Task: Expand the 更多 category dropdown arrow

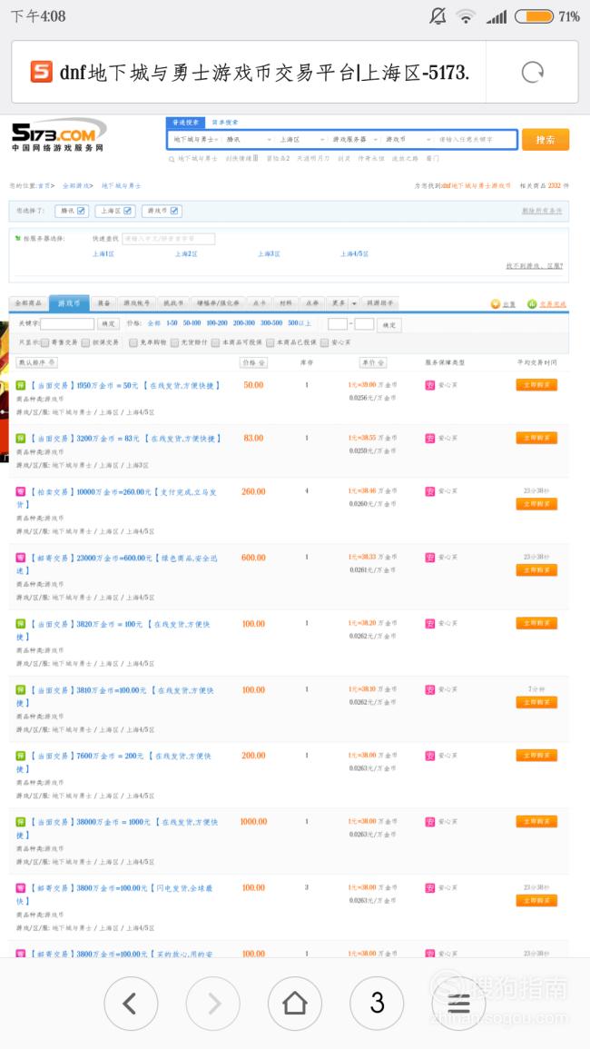Action: pos(355,303)
